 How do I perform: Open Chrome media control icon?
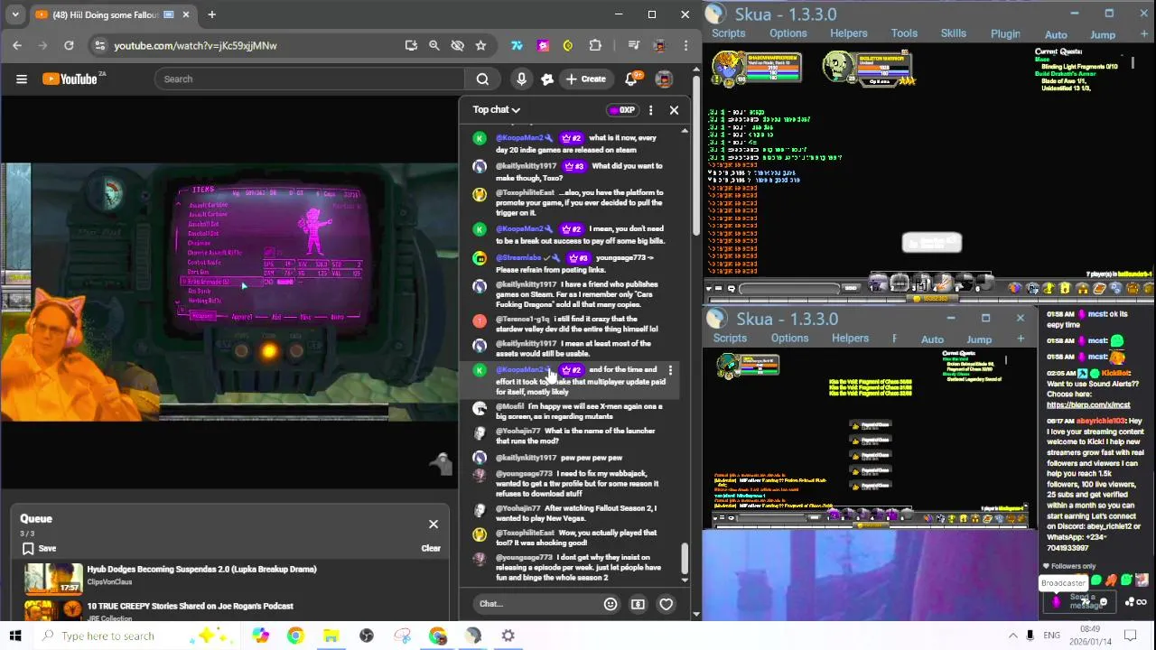[634, 45]
